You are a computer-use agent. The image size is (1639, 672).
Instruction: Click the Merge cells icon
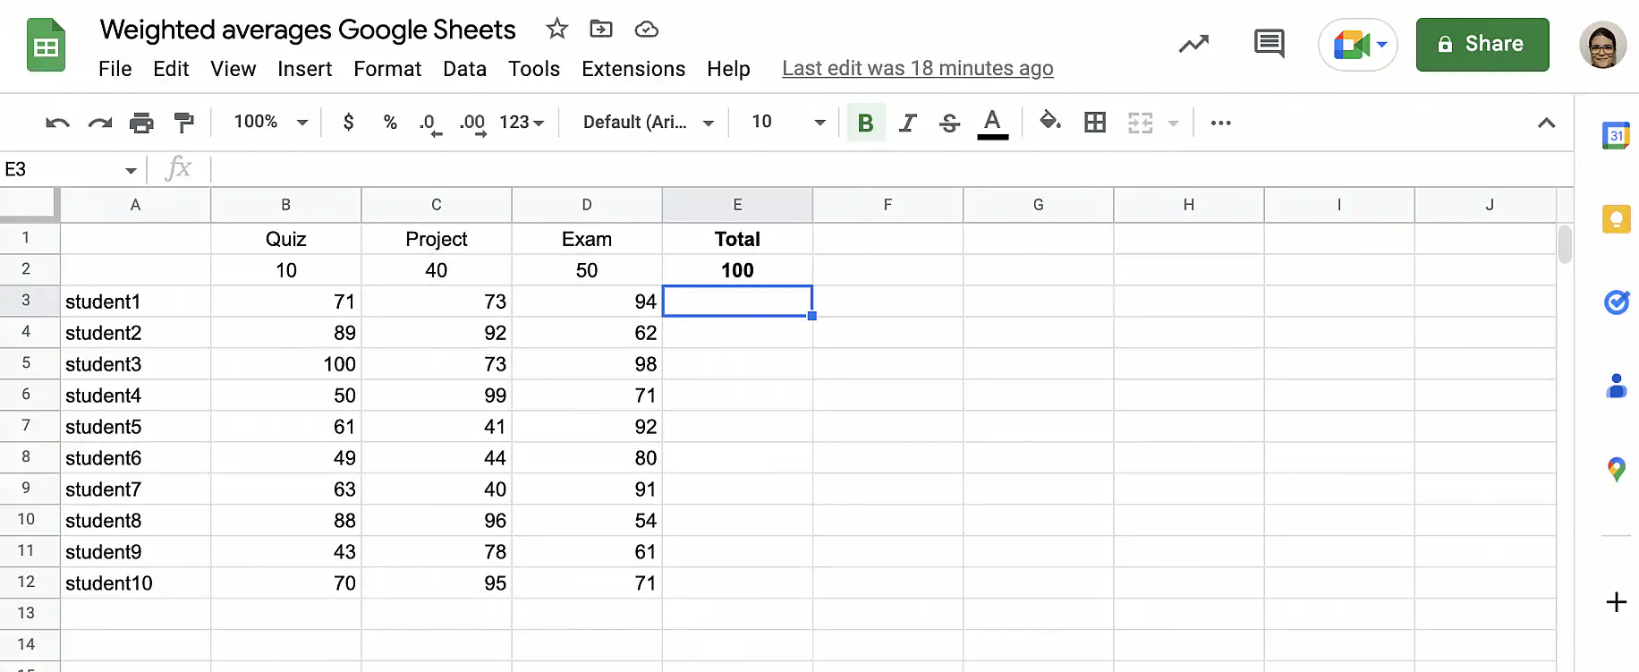1140,123
